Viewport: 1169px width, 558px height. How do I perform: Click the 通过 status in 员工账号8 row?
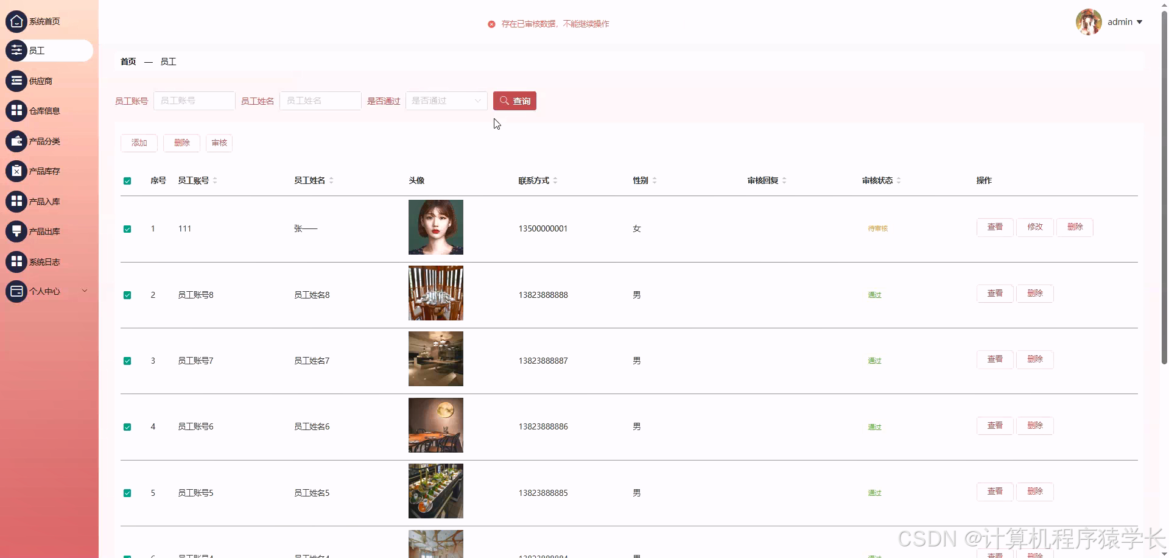pos(875,295)
